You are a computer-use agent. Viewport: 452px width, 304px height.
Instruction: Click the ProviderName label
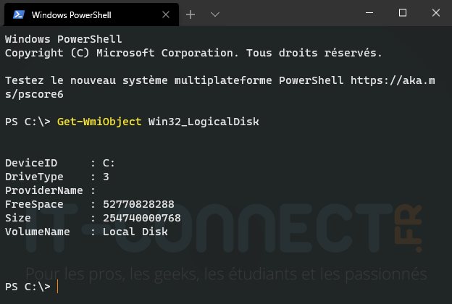click(41, 190)
